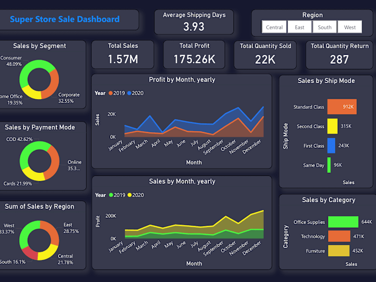Select the Standard Class 912K bar
This screenshot has width=376, height=282.
pos(342,107)
